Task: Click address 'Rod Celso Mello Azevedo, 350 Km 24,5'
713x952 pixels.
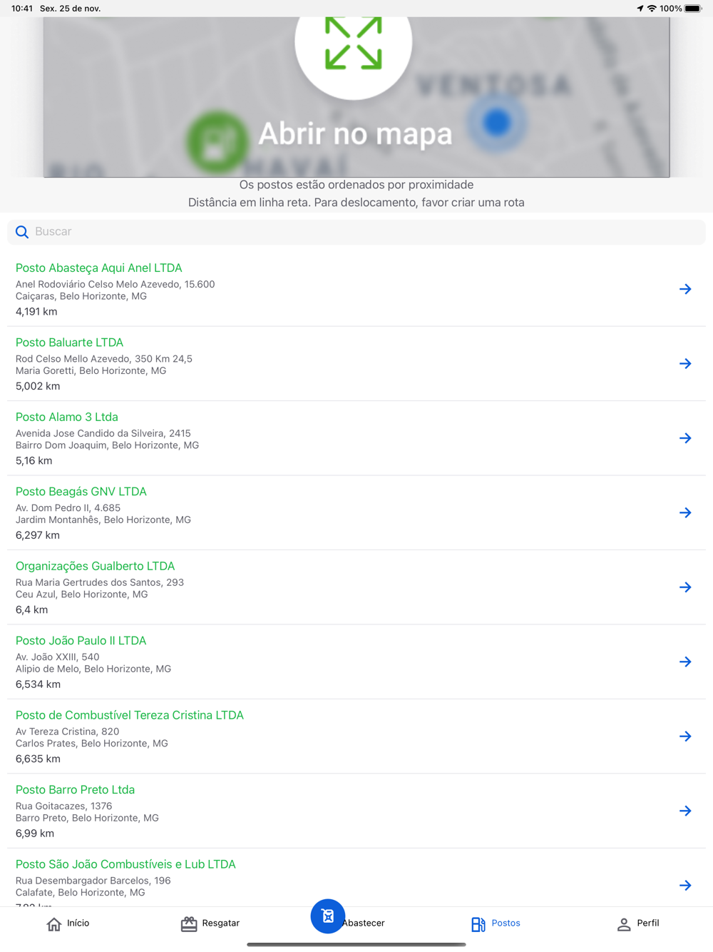Action: (x=104, y=359)
